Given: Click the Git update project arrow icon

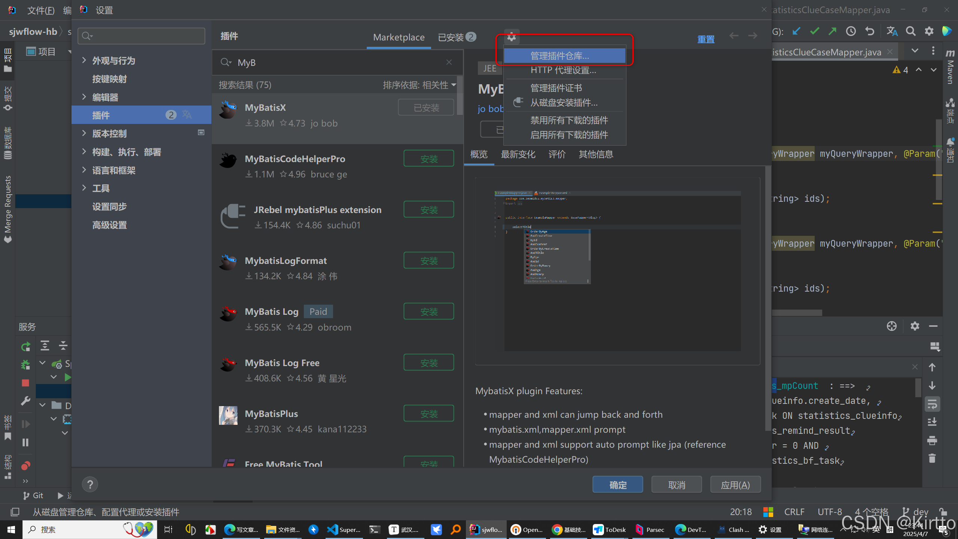Looking at the screenshot, I should [796, 31].
